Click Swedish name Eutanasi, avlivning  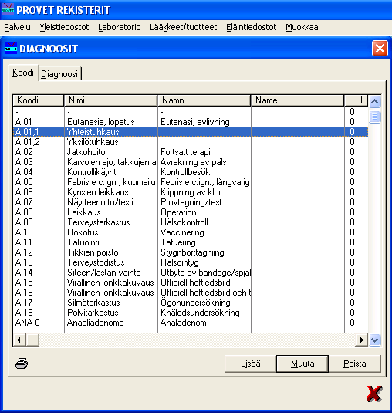195,122
